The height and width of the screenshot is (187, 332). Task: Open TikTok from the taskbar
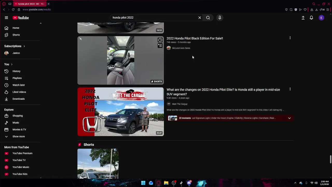(x=181, y=183)
